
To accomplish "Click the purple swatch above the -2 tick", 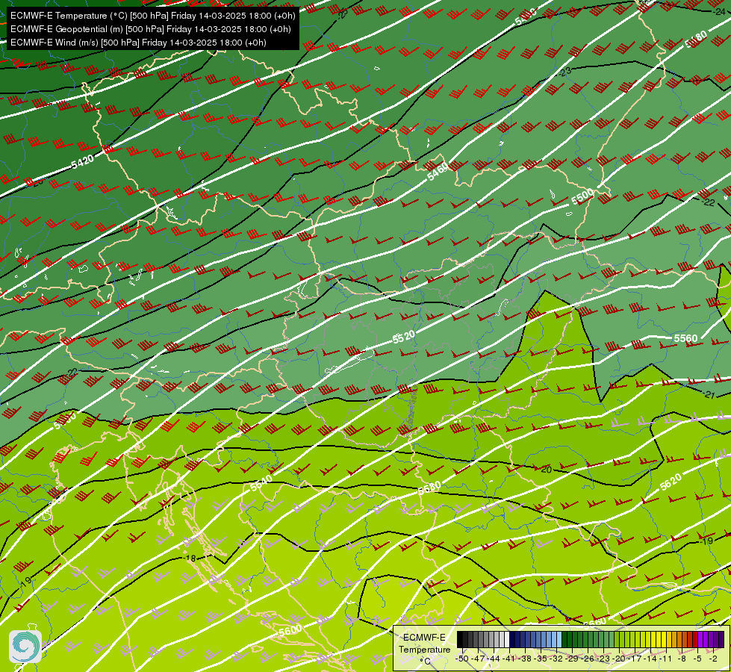I will pyautogui.click(x=716, y=639).
